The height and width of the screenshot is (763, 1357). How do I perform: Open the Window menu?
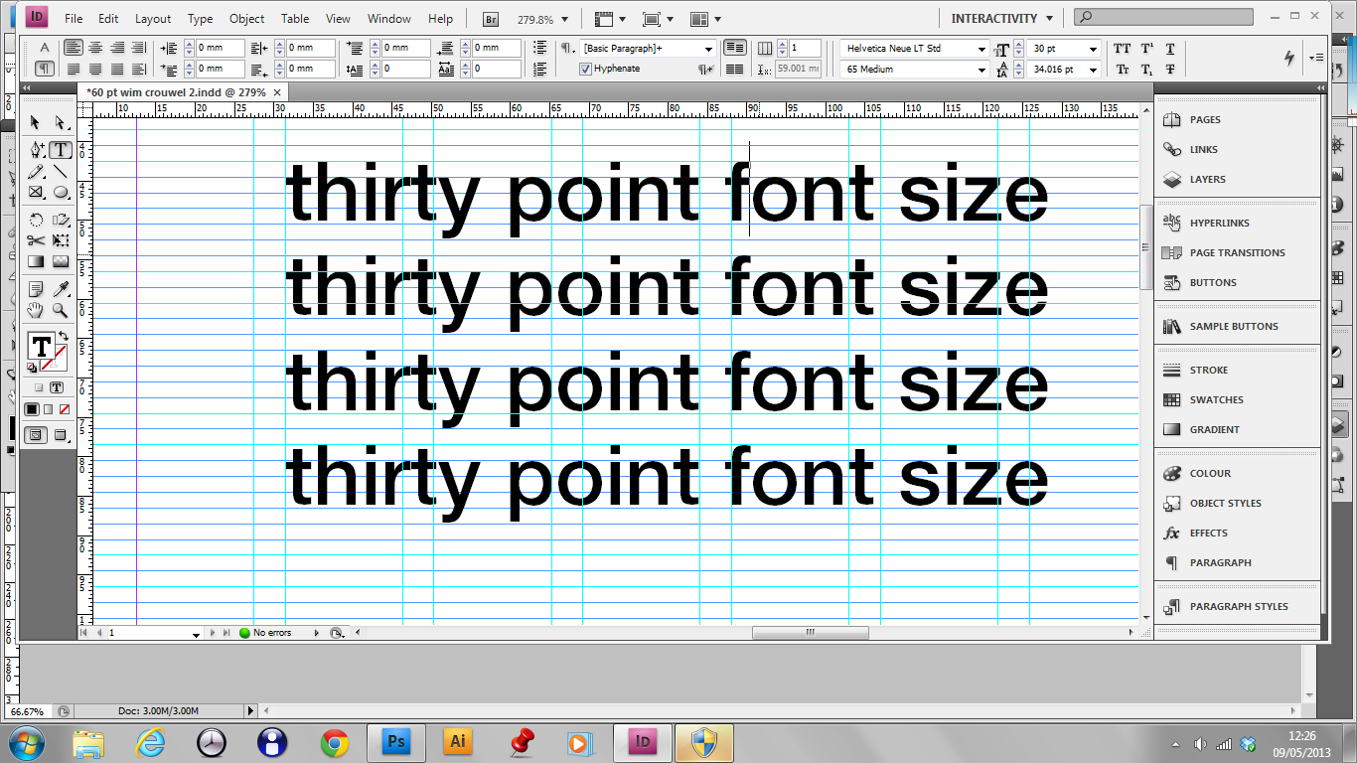point(388,19)
